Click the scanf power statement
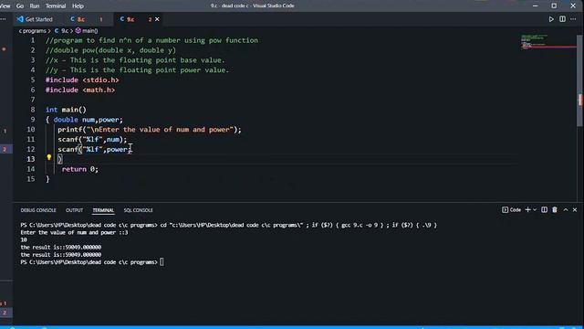The width and height of the screenshot is (584, 329). coord(94,149)
